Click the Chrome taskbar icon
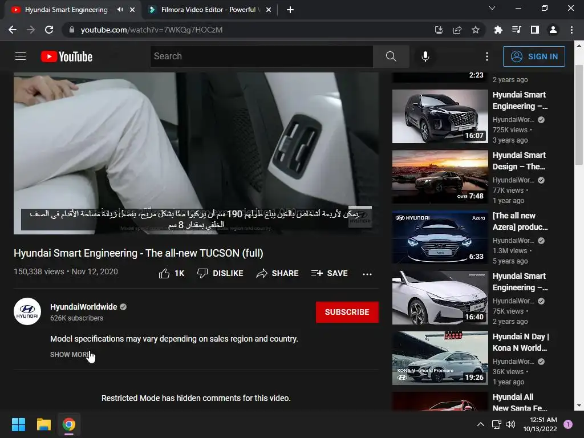This screenshot has height=438, width=584. click(x=69, y=424)
